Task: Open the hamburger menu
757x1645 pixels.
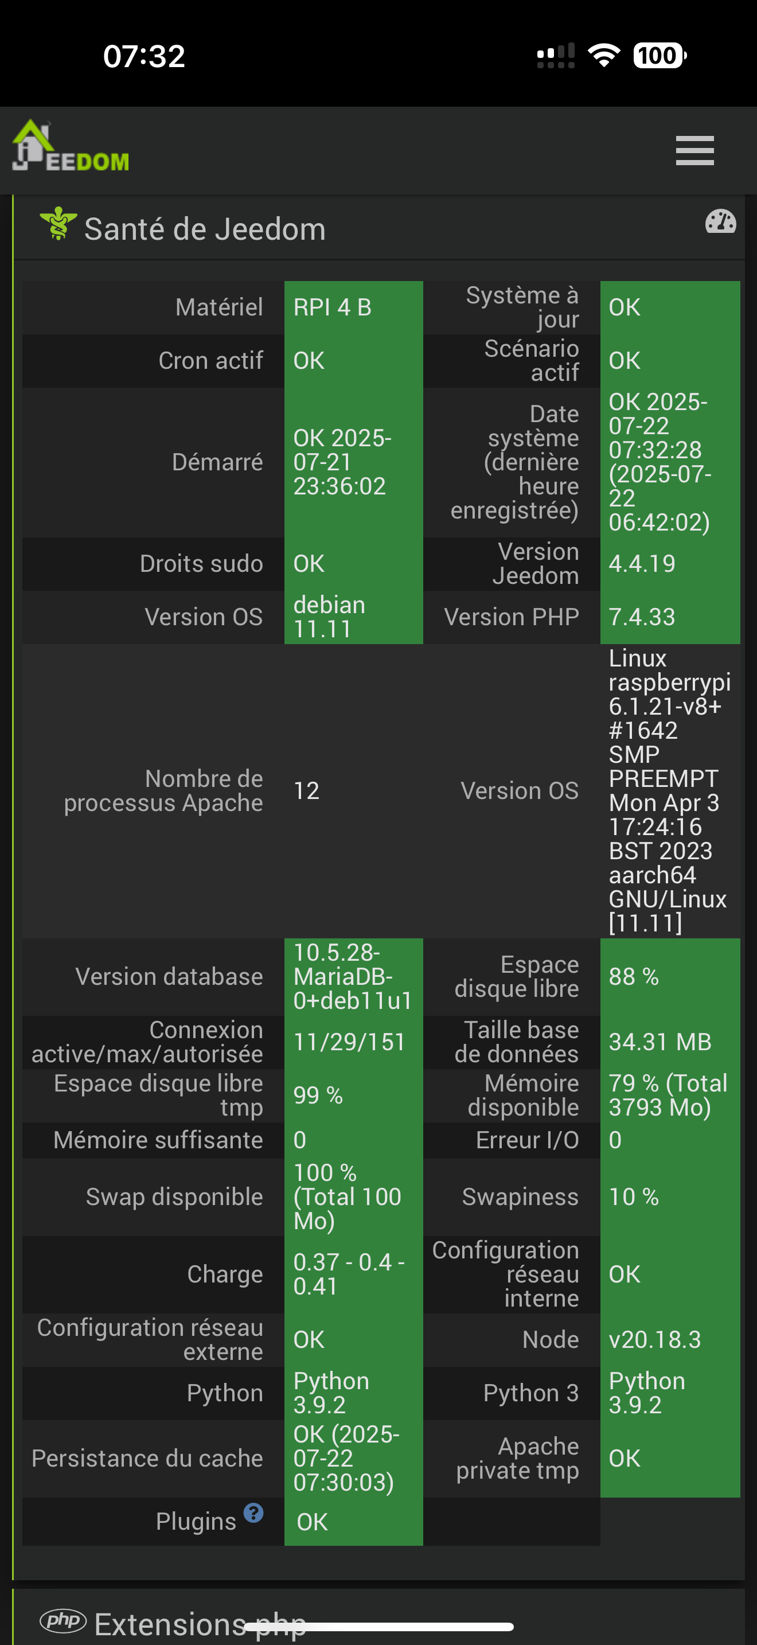Action: click(694, 151)
